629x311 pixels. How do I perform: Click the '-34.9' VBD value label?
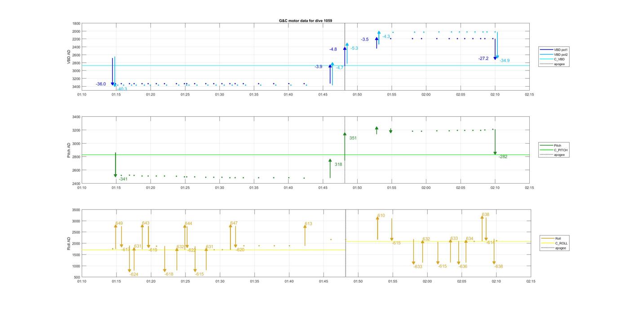click(x=505, y=61)
